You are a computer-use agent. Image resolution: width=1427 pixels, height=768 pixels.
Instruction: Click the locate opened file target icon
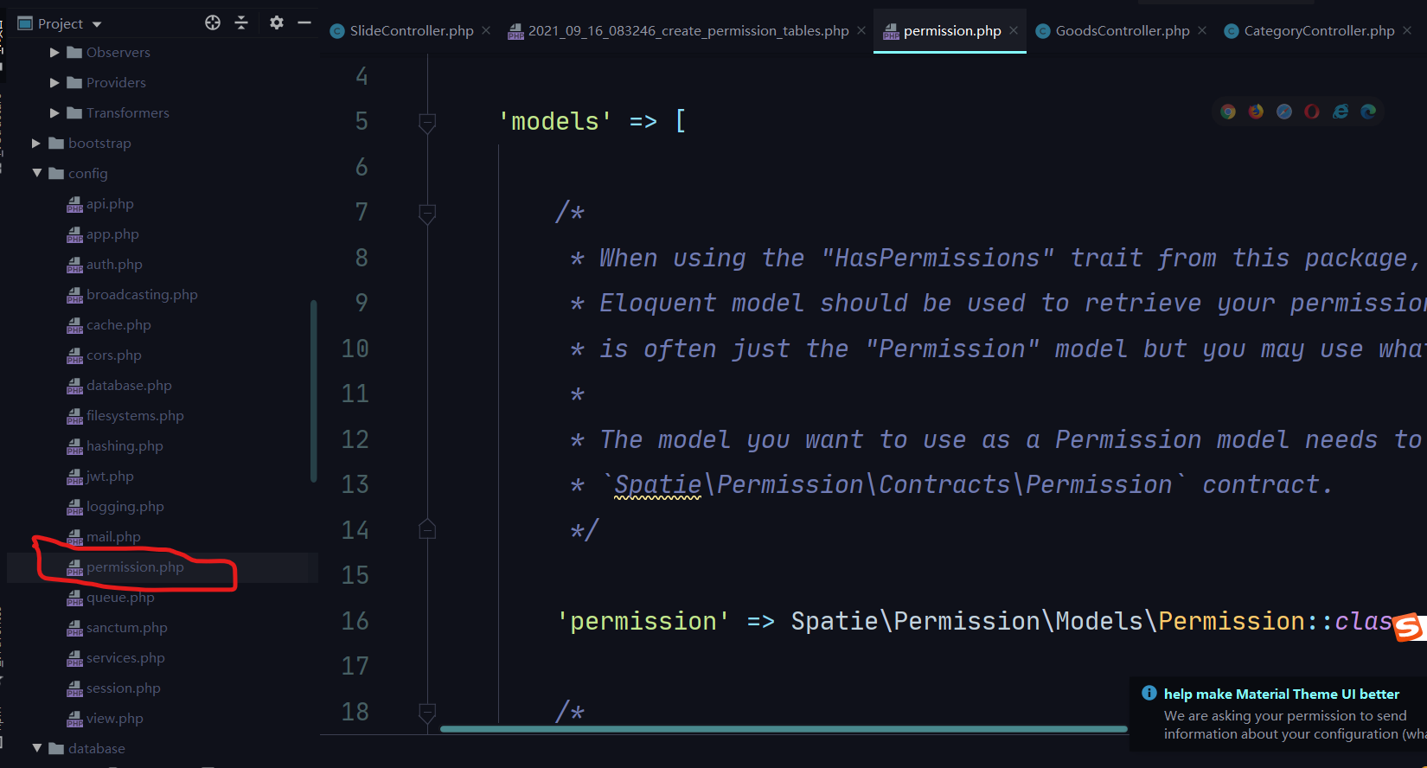tap(213, 23)
